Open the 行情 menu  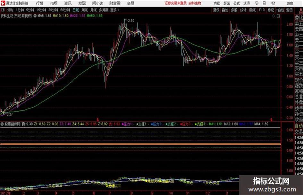40,3
